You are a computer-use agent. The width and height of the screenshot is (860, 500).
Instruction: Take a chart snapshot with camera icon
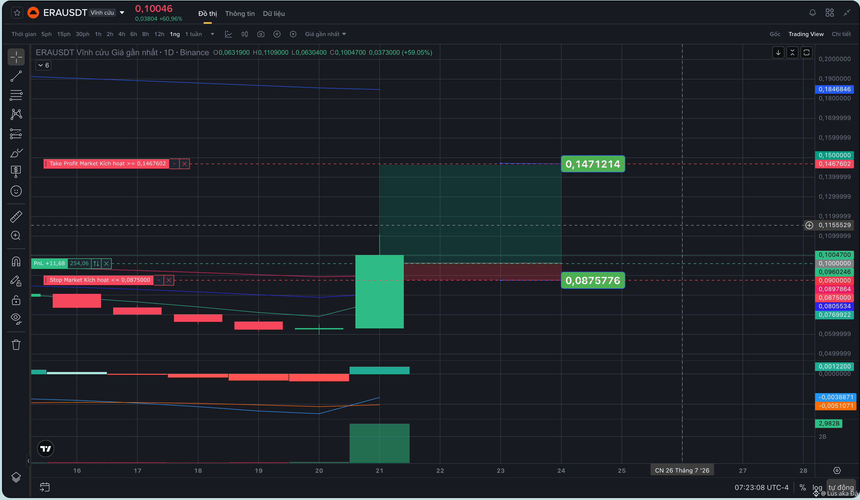(x=261, y=34)
